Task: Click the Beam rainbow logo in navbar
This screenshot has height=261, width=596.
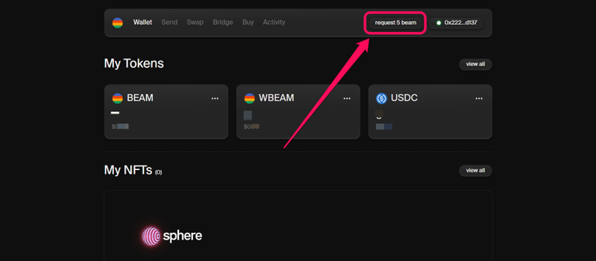Action: [117, 23]
